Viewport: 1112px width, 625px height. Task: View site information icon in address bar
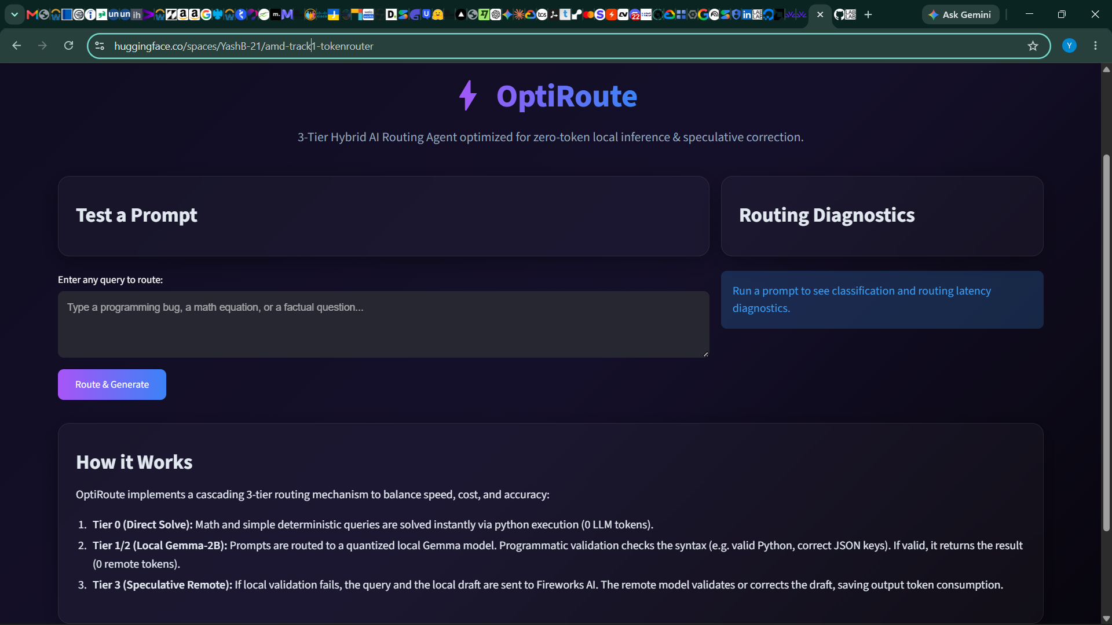tap(100, 46)
